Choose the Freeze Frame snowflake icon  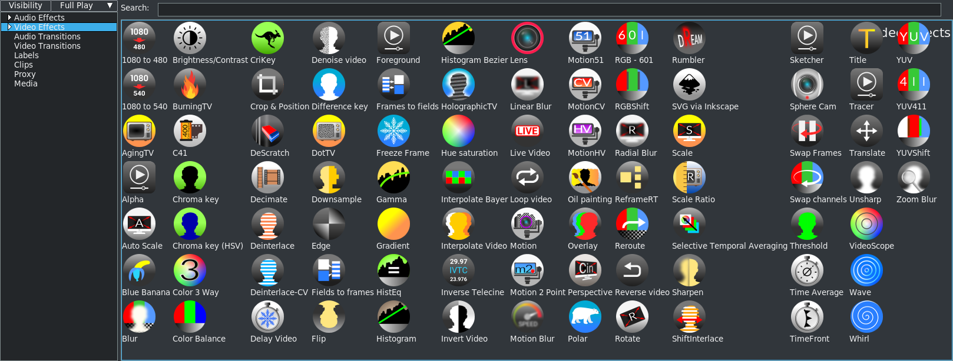(393, 131)
